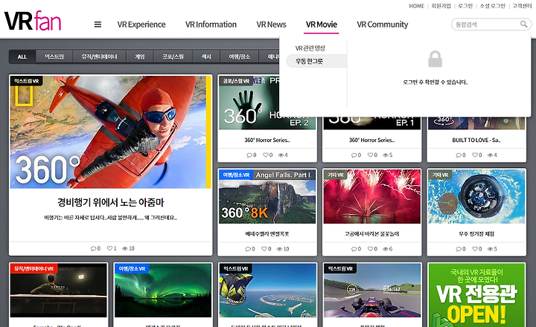536x327 pixels.
Task: Click eye icon under 우주 정거장 체험
Action: [x=490, y=249]
